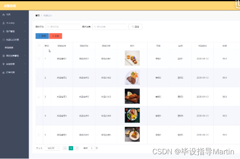The width and height of the screenshot is (240, 159).
Task: Click the 个人中心 person icon
Action: click(x=4, y=23)
